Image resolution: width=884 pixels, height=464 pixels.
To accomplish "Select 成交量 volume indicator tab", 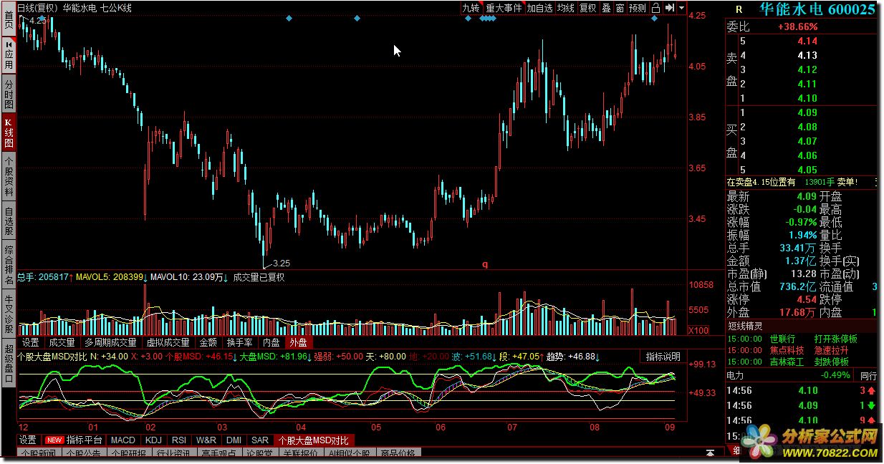I will coord(62,342).
